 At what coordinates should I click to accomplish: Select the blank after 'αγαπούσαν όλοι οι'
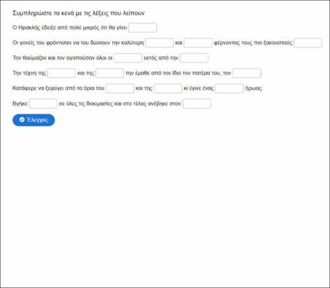(128, 58)
